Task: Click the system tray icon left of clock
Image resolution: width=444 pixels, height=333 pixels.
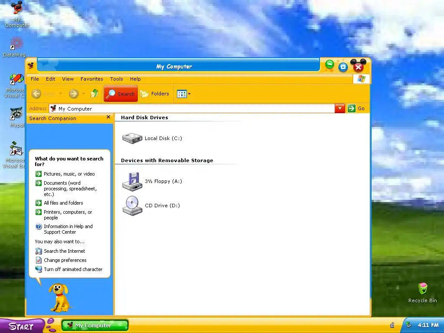Action: (392, 325)
